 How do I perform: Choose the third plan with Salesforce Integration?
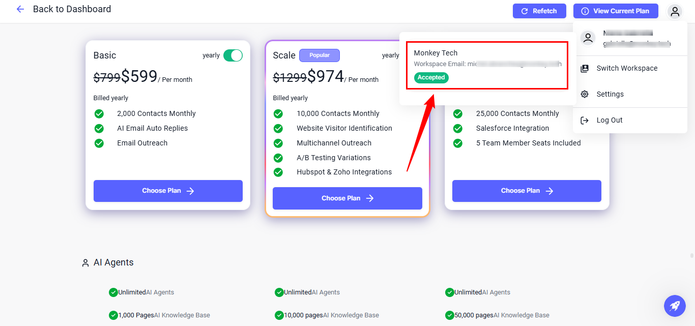click(527, 191)
